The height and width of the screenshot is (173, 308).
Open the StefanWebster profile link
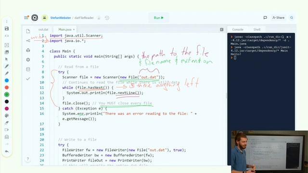(x=61, y=18)
